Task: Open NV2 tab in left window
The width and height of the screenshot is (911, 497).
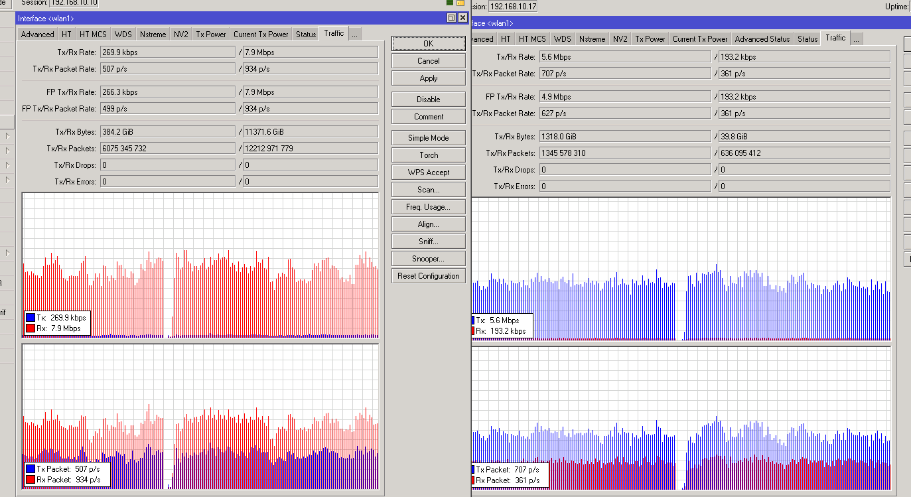Action: pos(181,35)
